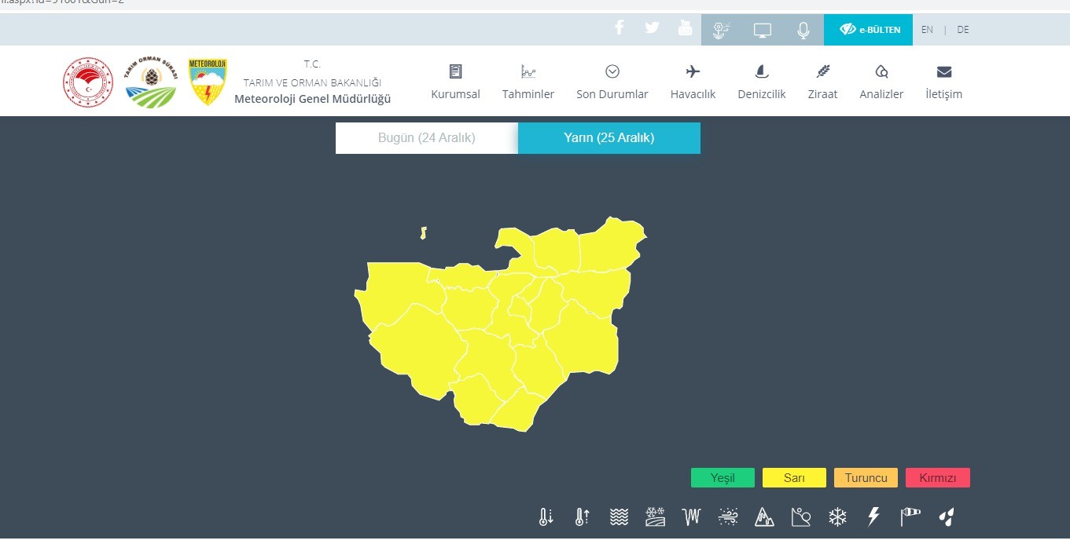Select the snowflake snow warning icon

(837, 517)
